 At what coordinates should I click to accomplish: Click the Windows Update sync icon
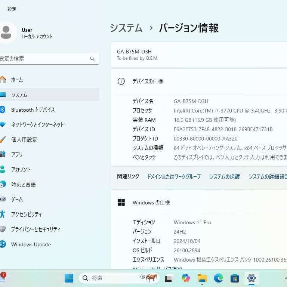pos(3,244)
